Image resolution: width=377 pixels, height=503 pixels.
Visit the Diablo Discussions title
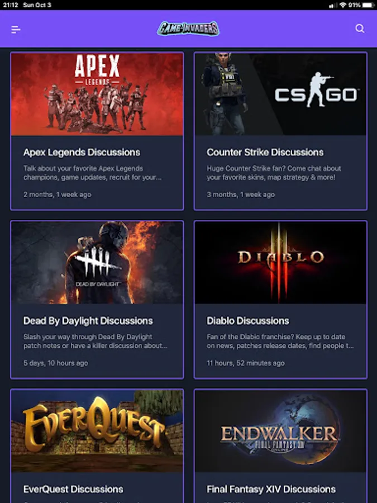pos(248,321)
